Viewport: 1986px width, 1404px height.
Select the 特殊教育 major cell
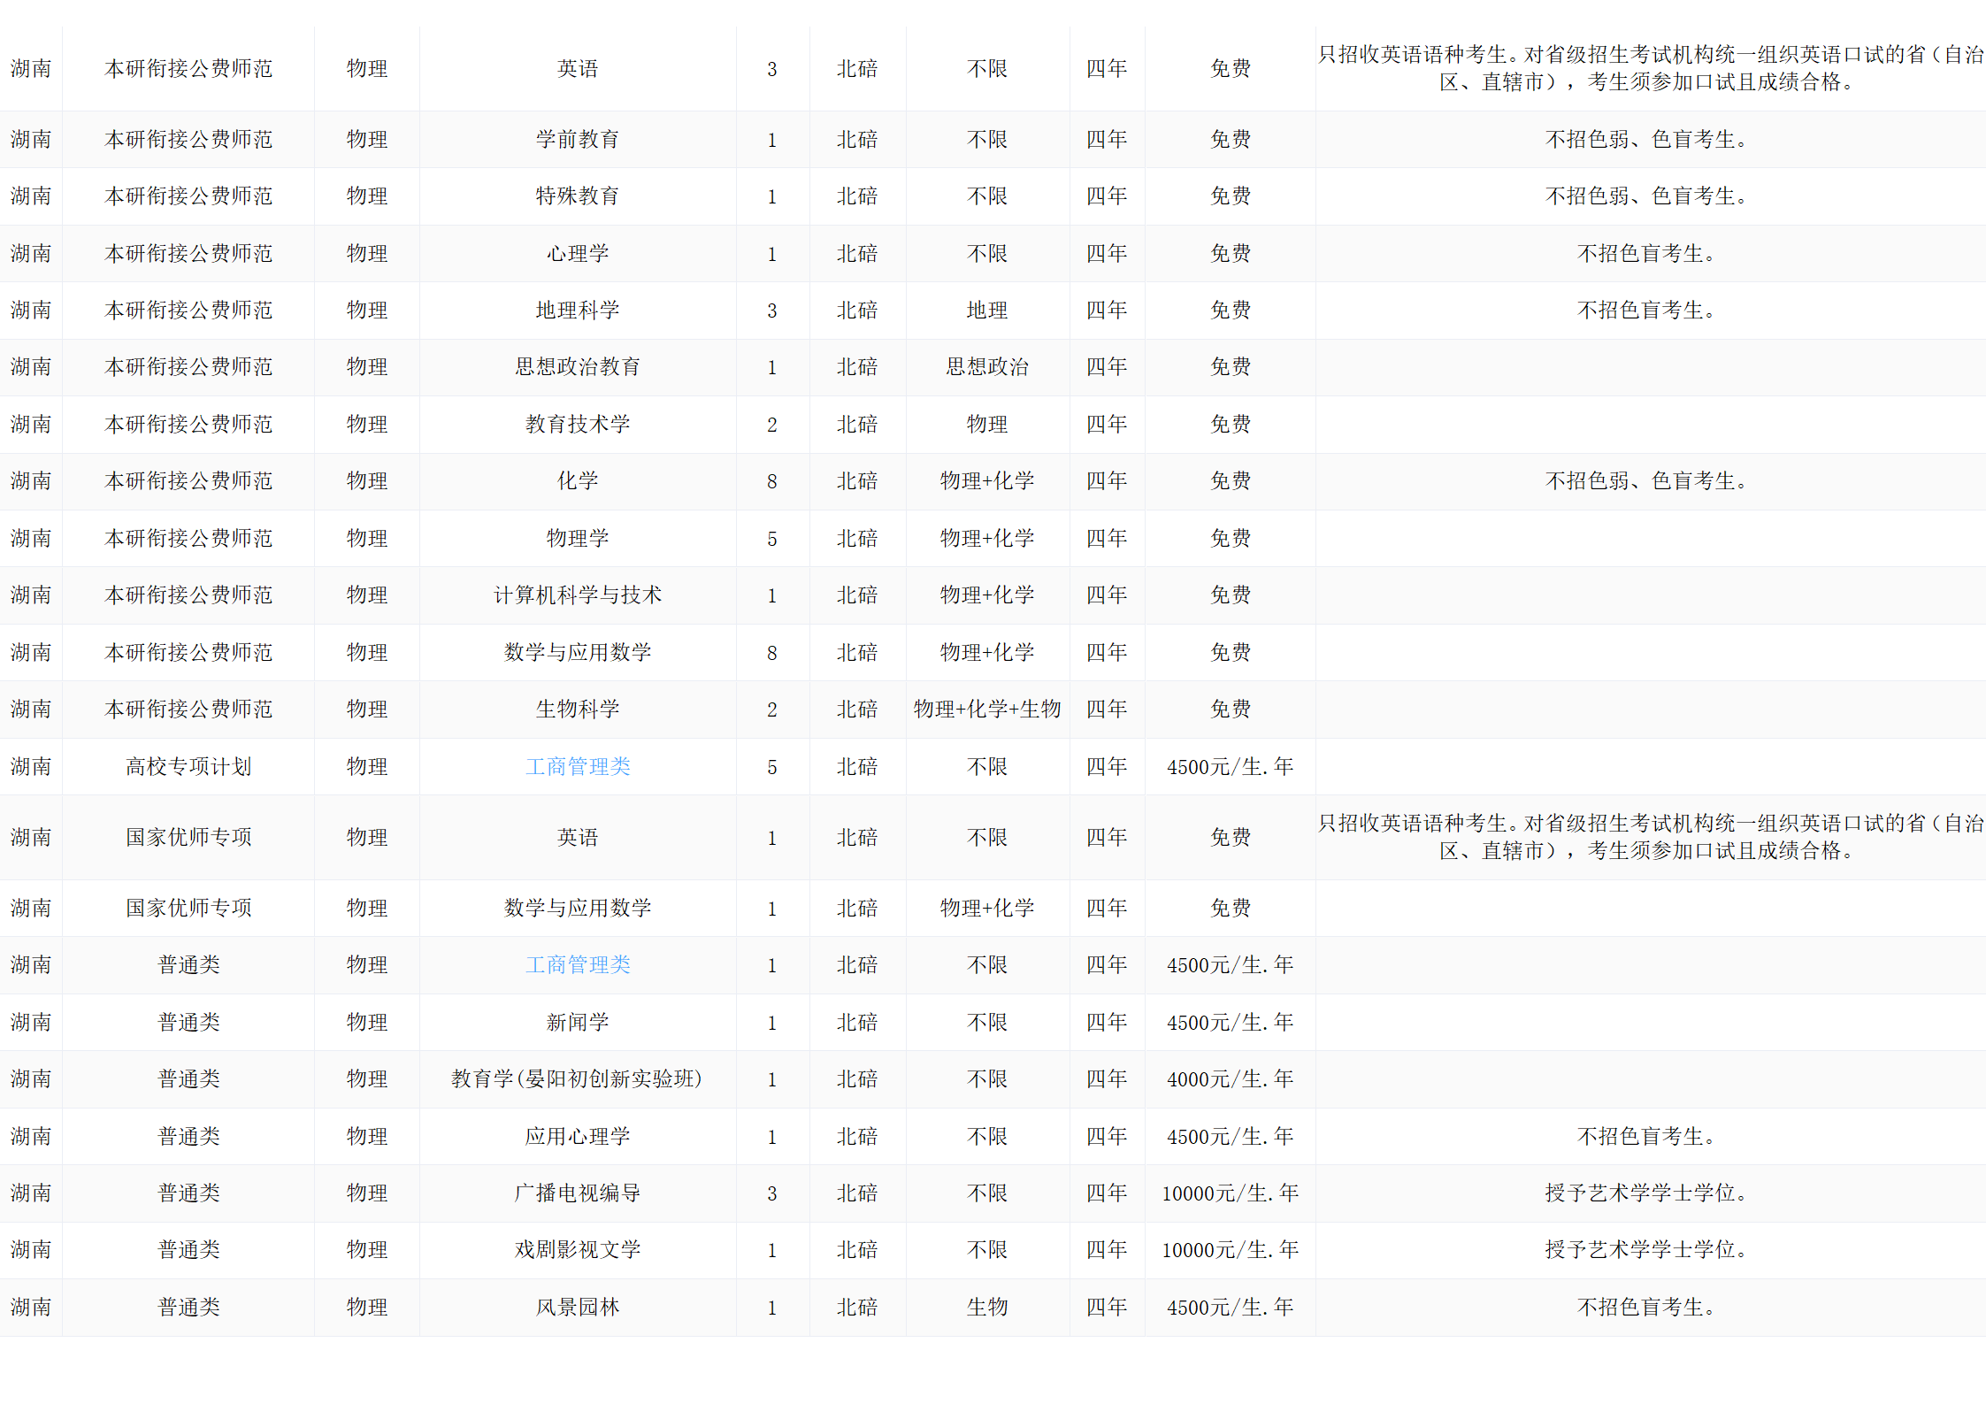(x=578, y=196)
